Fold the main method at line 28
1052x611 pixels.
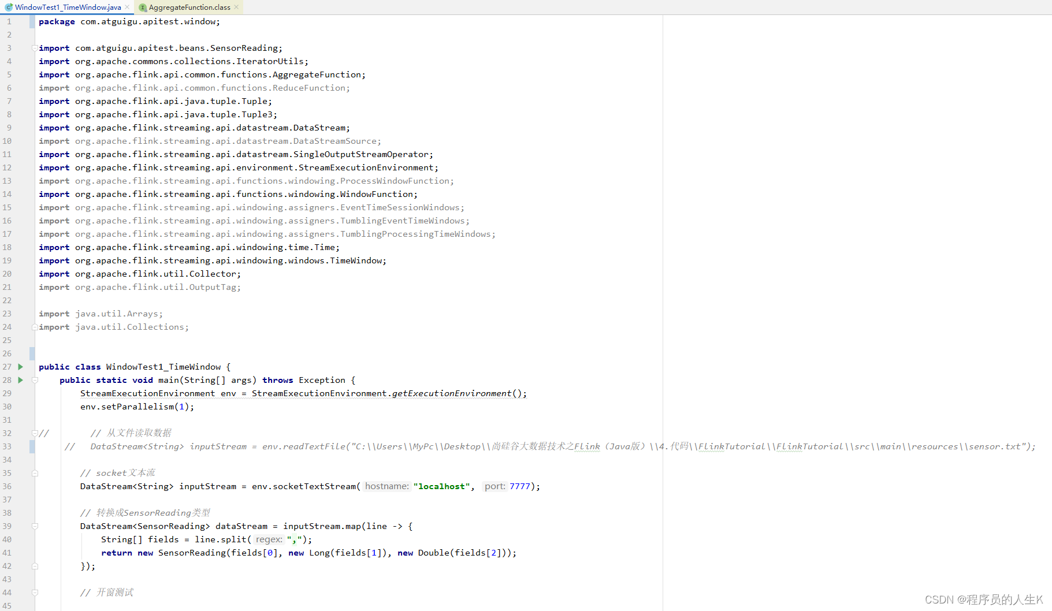click(35, 380)
